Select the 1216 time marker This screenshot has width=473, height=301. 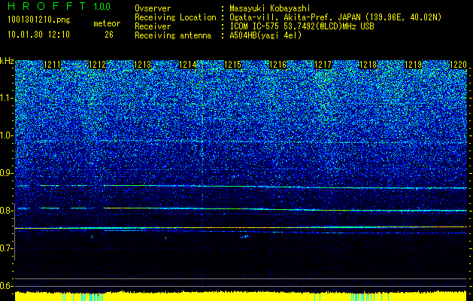277,65
